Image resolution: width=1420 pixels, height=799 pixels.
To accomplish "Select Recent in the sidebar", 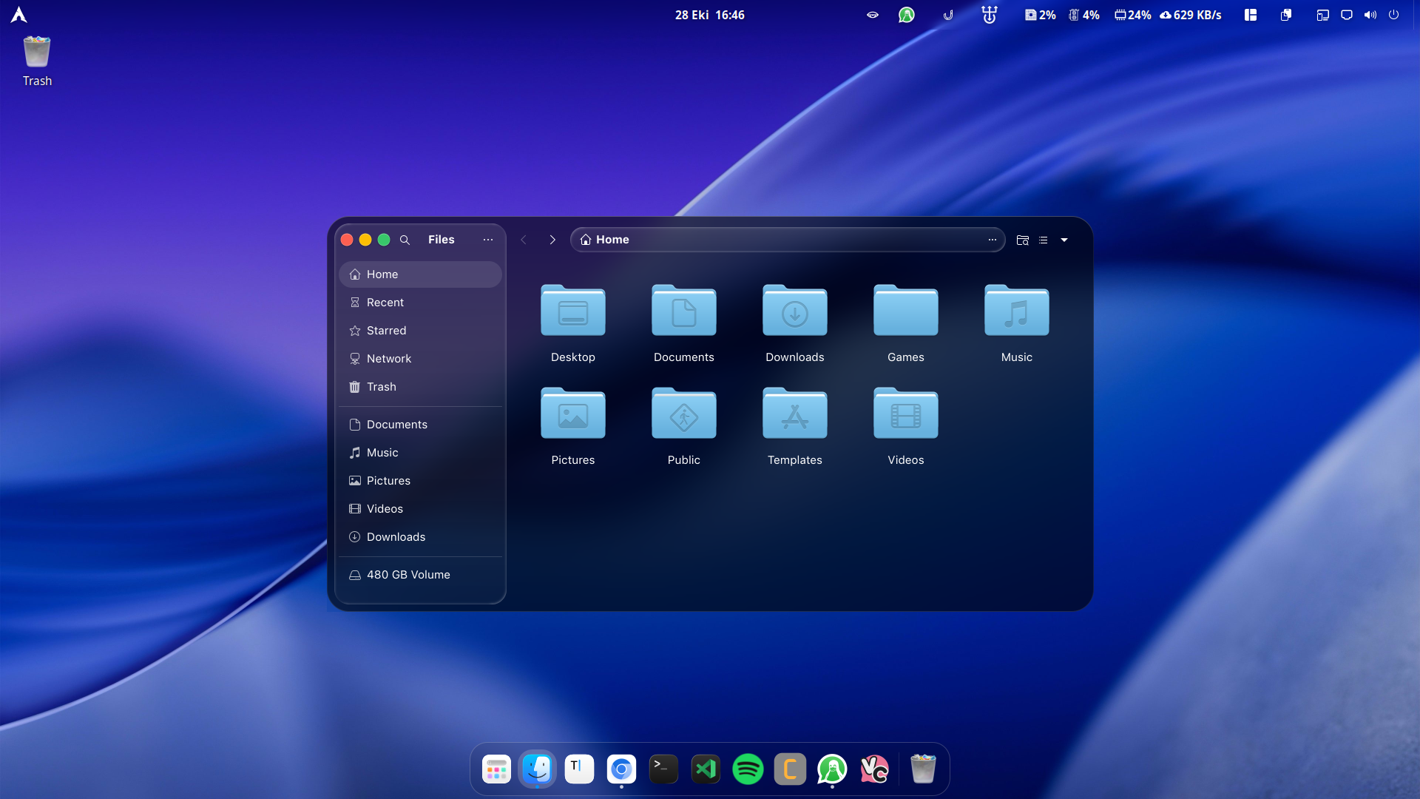I will (420, 303).
